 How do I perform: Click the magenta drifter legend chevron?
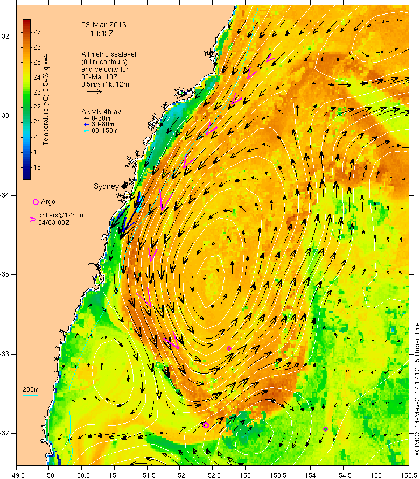(33, 219)
